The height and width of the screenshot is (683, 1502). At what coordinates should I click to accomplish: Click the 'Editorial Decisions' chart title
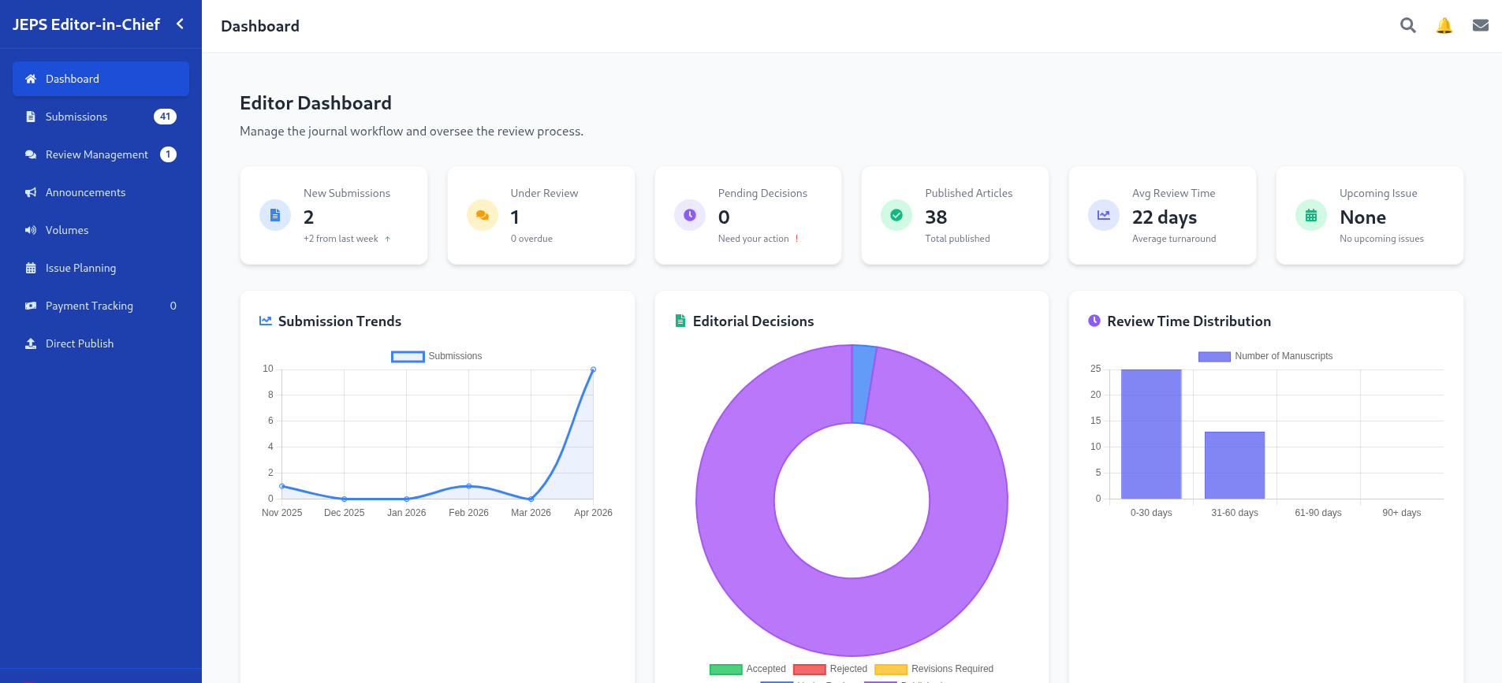coord(753,321)
